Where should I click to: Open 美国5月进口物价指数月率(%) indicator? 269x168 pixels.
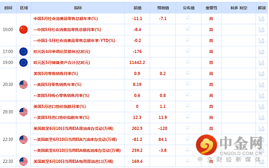[x=60, y=106]
